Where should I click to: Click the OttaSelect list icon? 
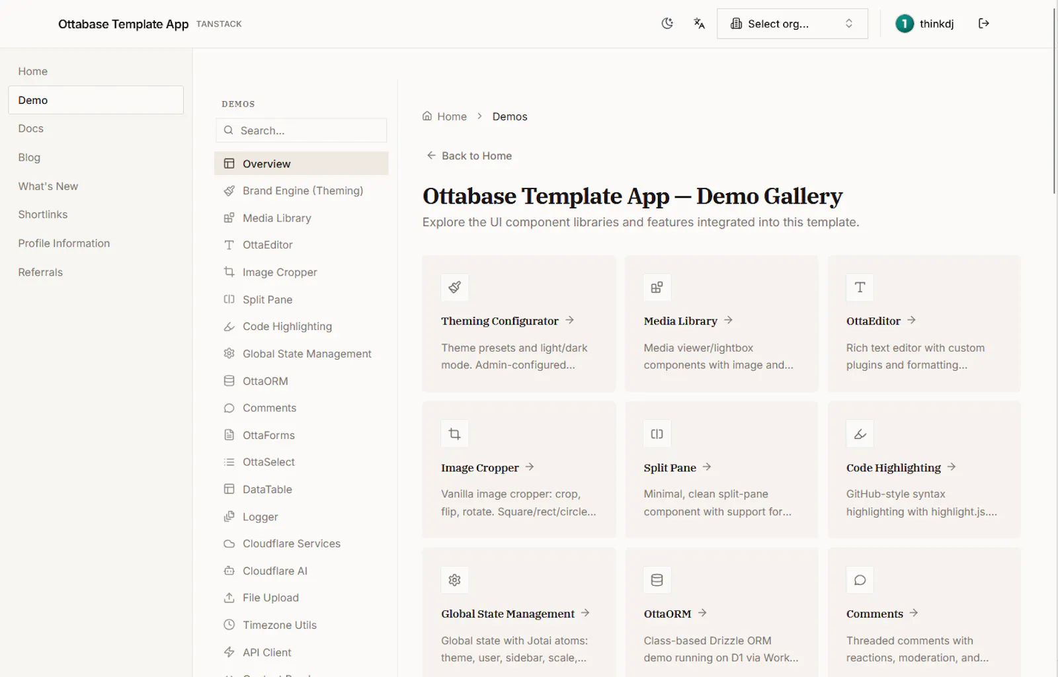click(229, 462)
